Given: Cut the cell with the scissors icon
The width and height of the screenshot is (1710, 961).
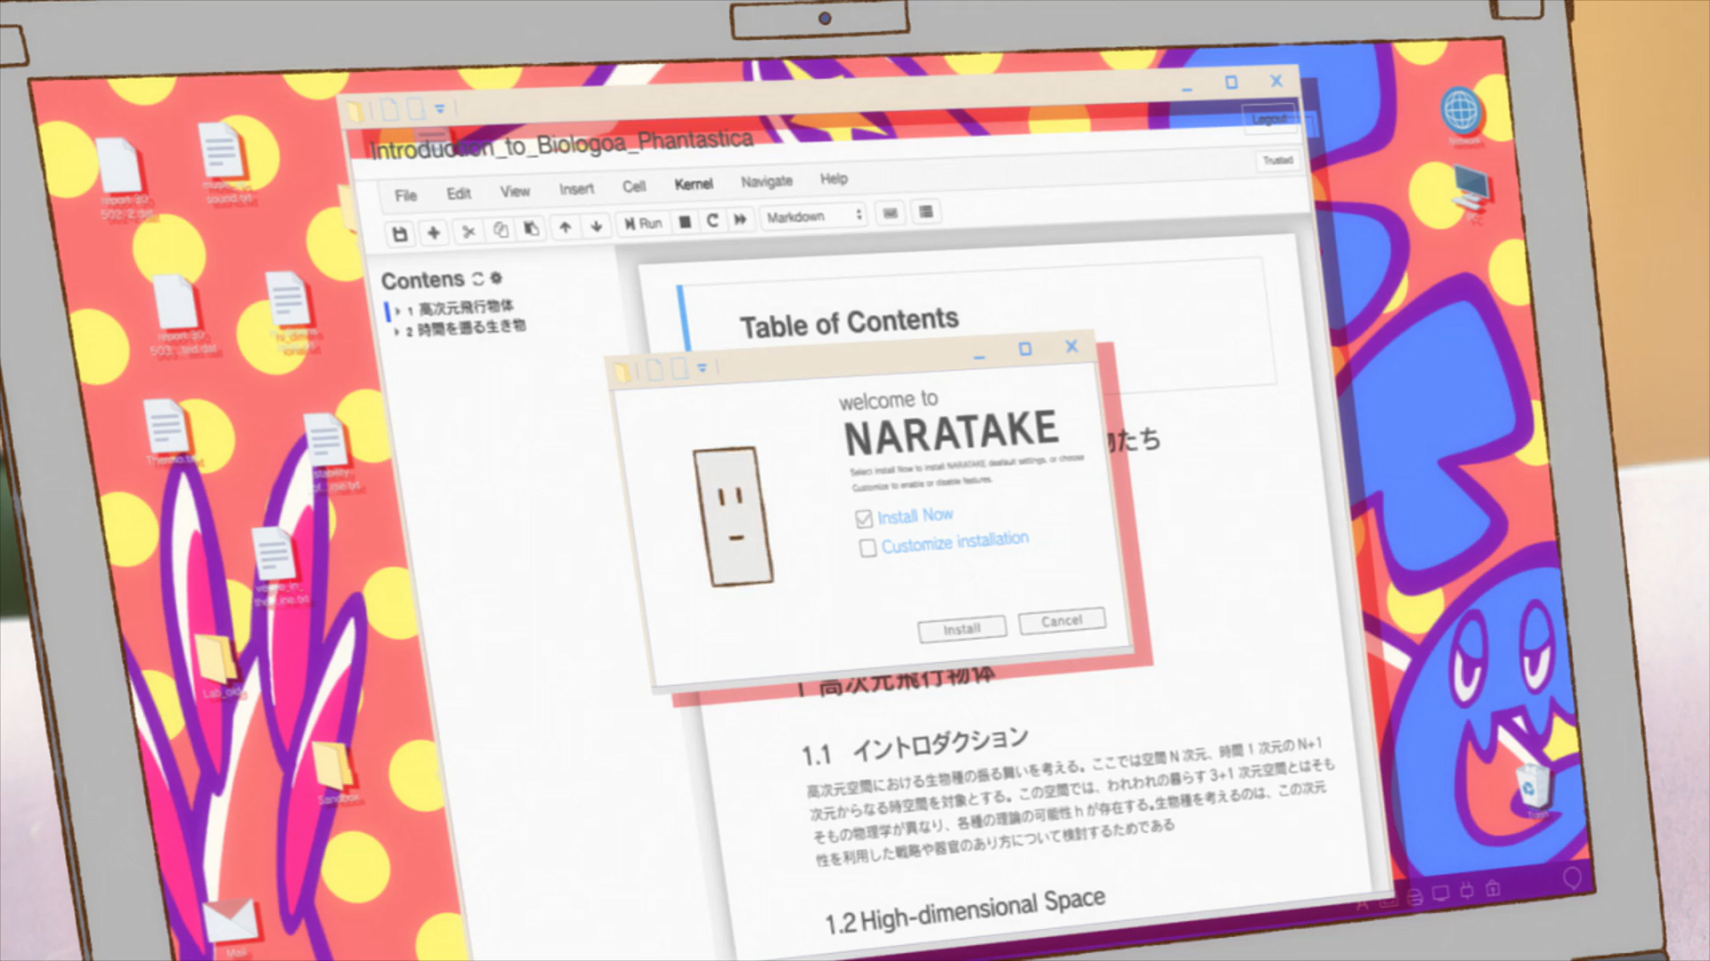Looking at the screenshot, I should (x=468, y=231).
